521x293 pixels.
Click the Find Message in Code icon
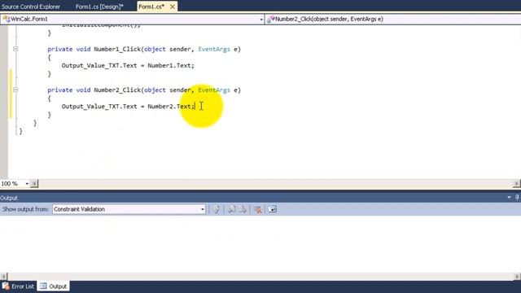coord(217,209)
